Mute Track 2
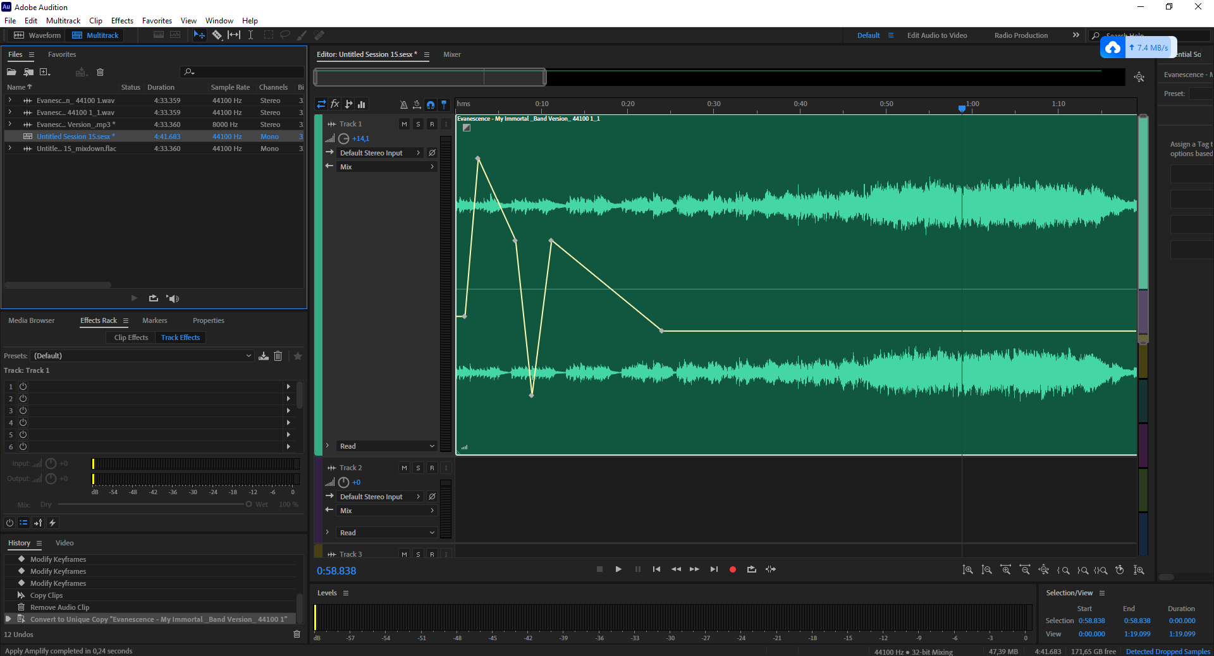 pos(404,468)
